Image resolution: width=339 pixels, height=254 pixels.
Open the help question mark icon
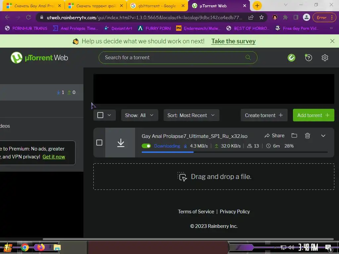(308, 58)
